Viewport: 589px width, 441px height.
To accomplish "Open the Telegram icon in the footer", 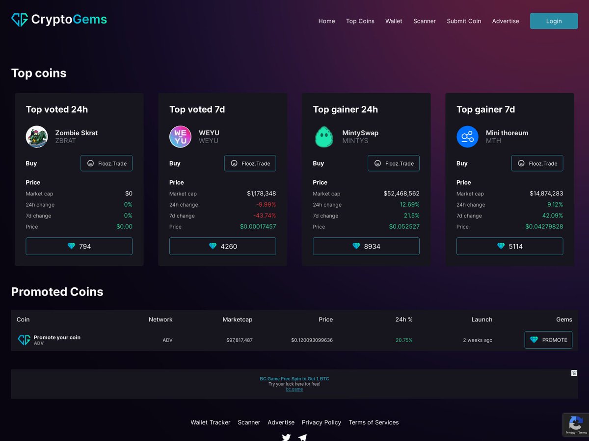I will pos(302,437).
